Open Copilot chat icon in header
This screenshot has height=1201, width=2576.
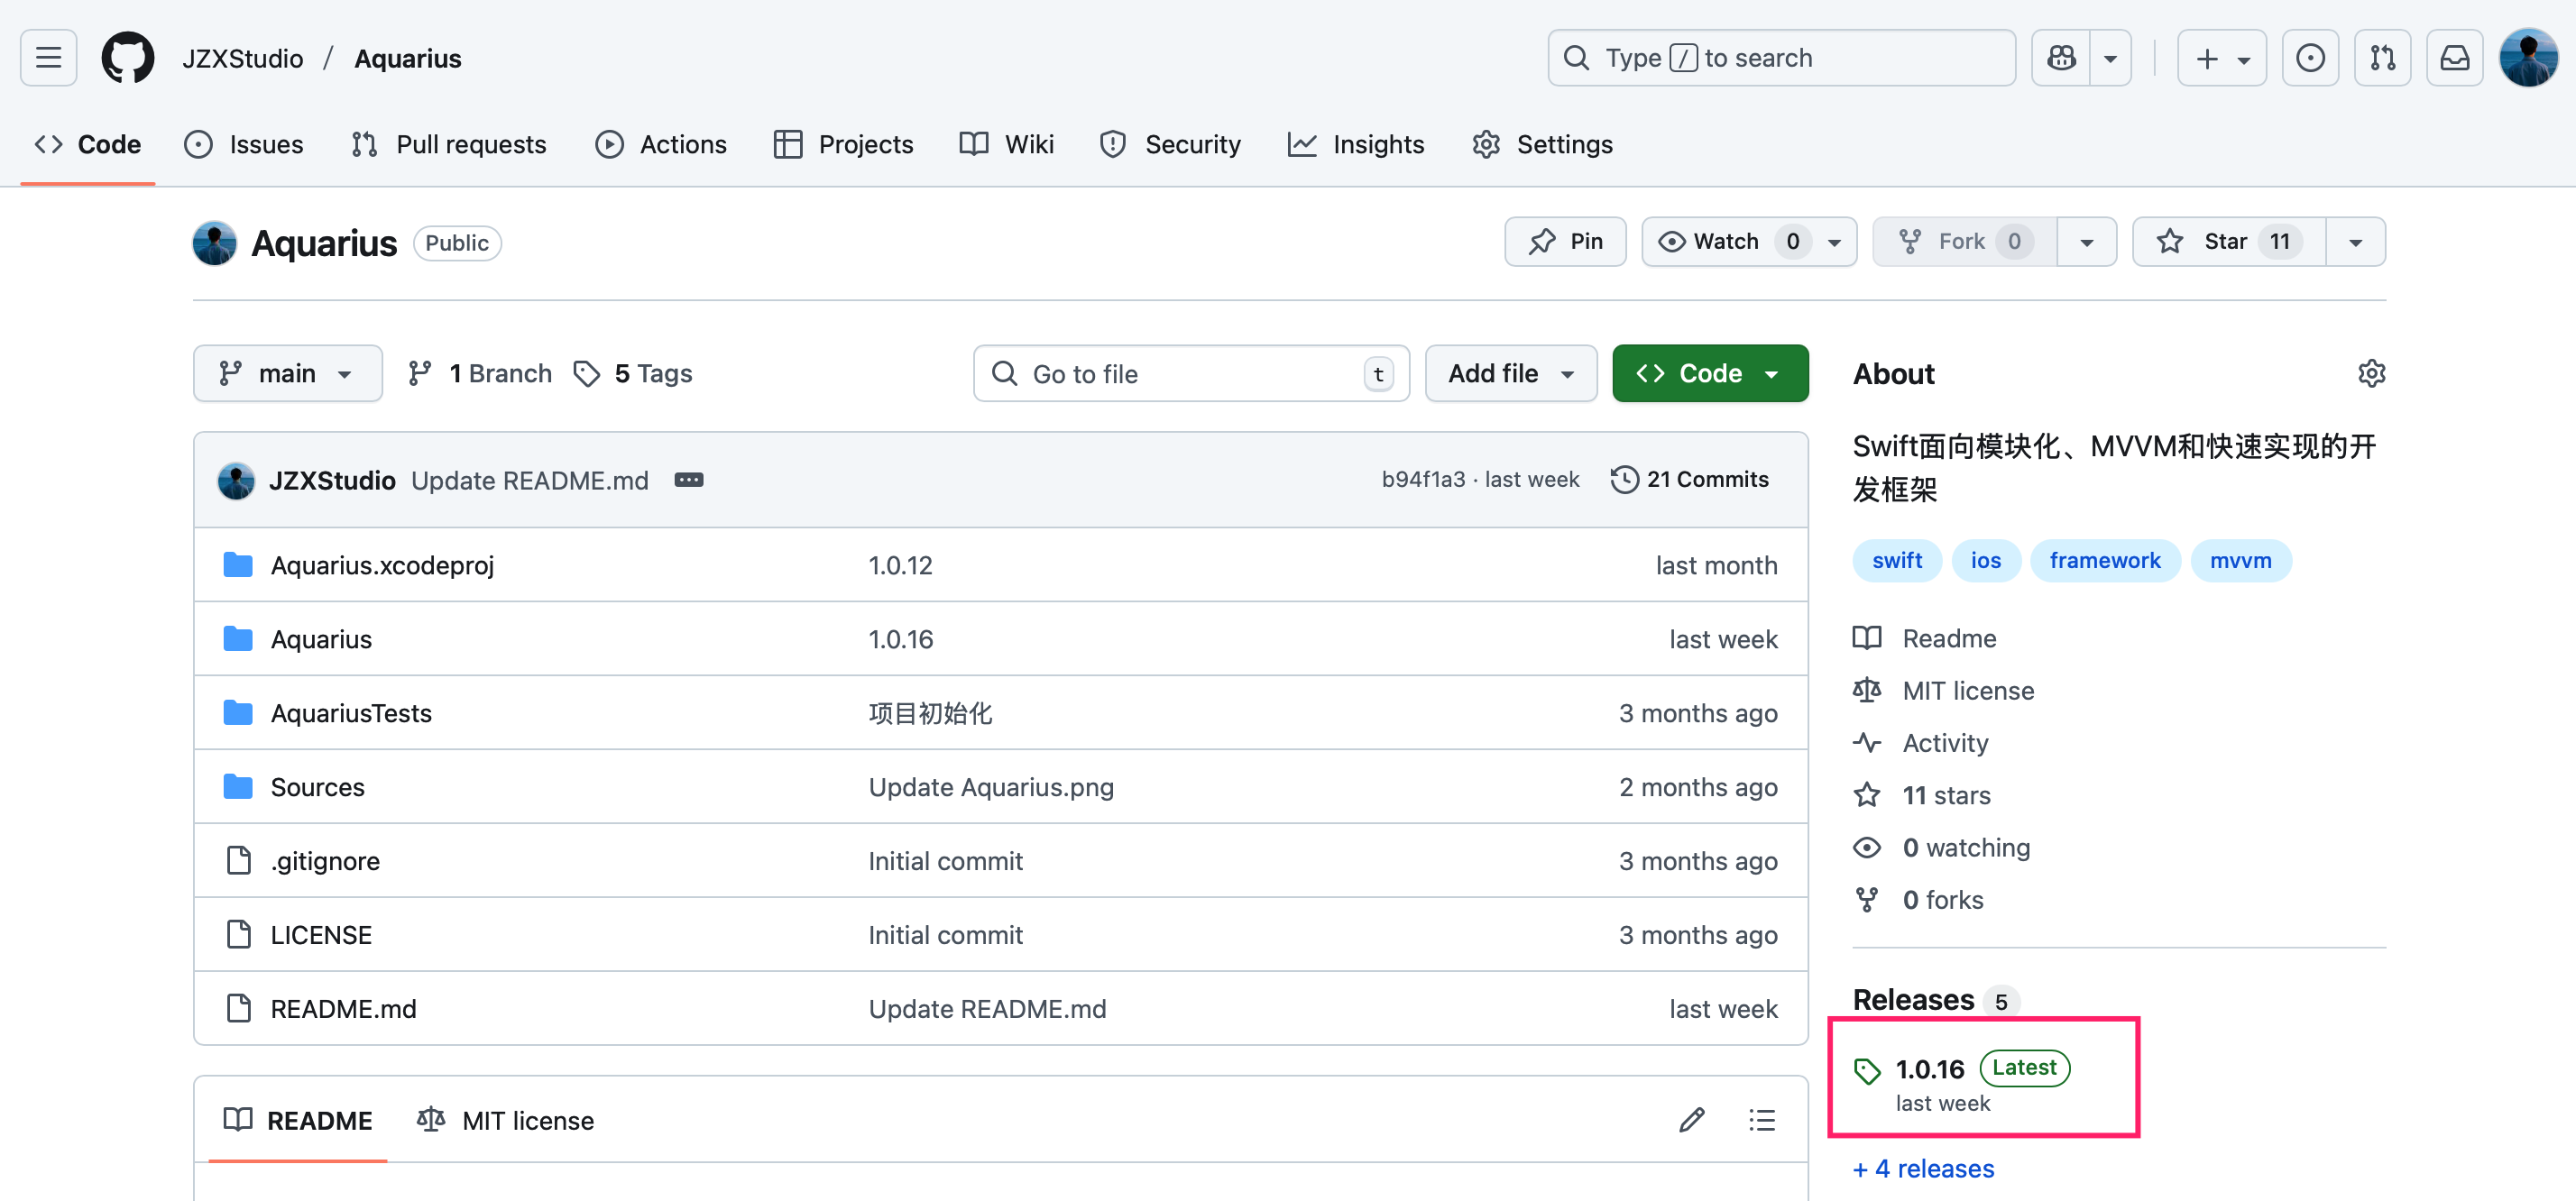coord(2061,58)
